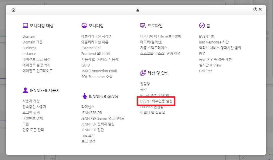Open 어댑터 및 실험실 settings

[152, 113]
